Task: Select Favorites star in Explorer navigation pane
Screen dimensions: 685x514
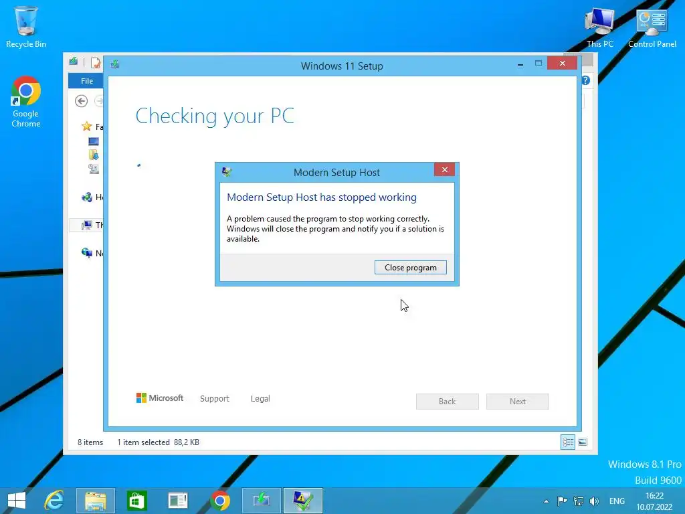Action: (87, 126)
